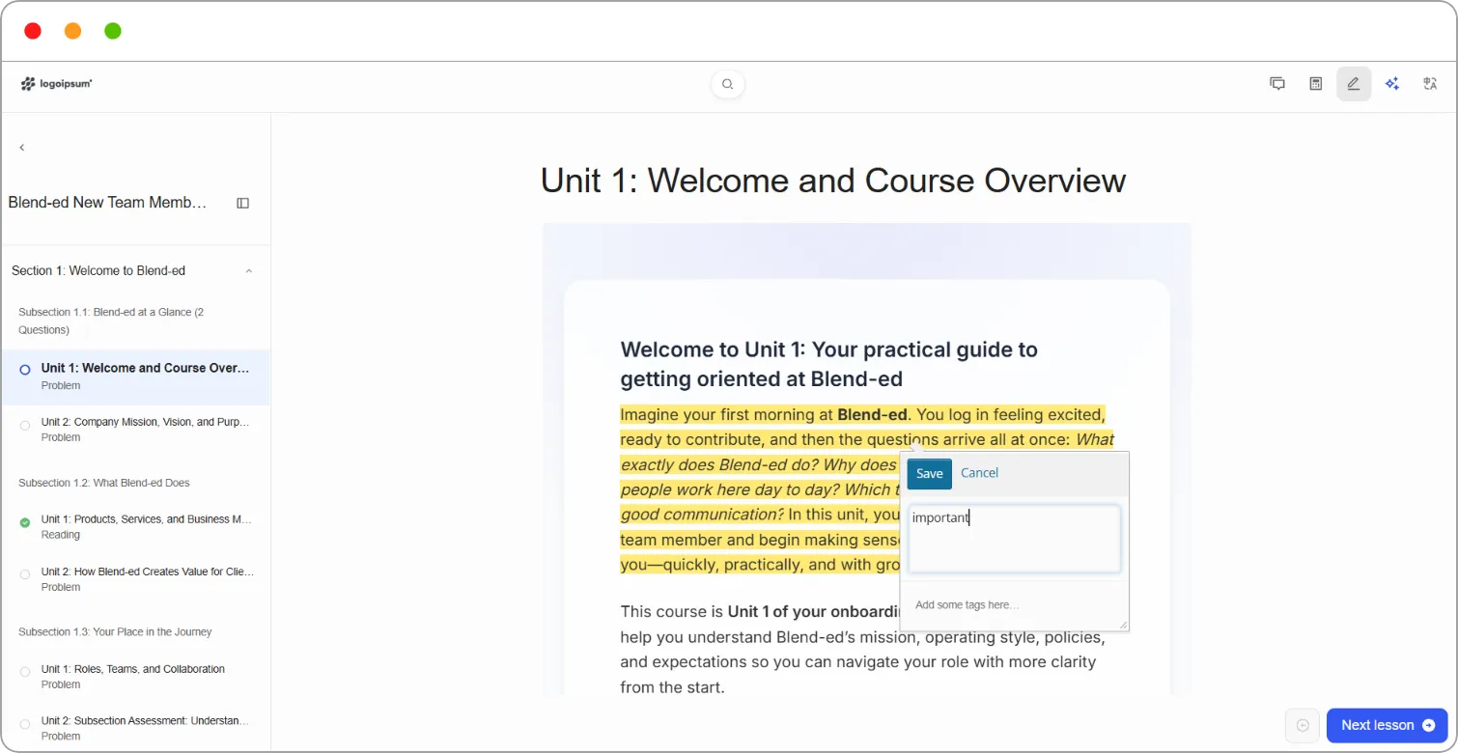The image size is (1458, 753).
Task: Click the course title 'Blend-ed New Team Memb…'
Action: coord(107,203)
